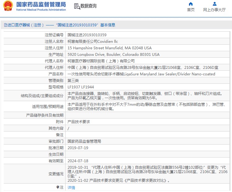232x192 pixels.
Task: Click the NMPA national emblem logo
Action: pos(8,6)
